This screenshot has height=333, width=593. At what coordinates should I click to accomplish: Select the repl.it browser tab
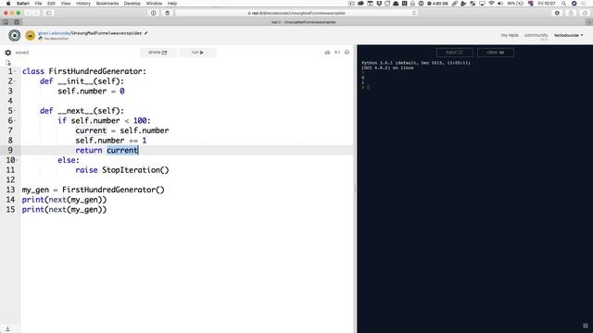tap(303, 22)
